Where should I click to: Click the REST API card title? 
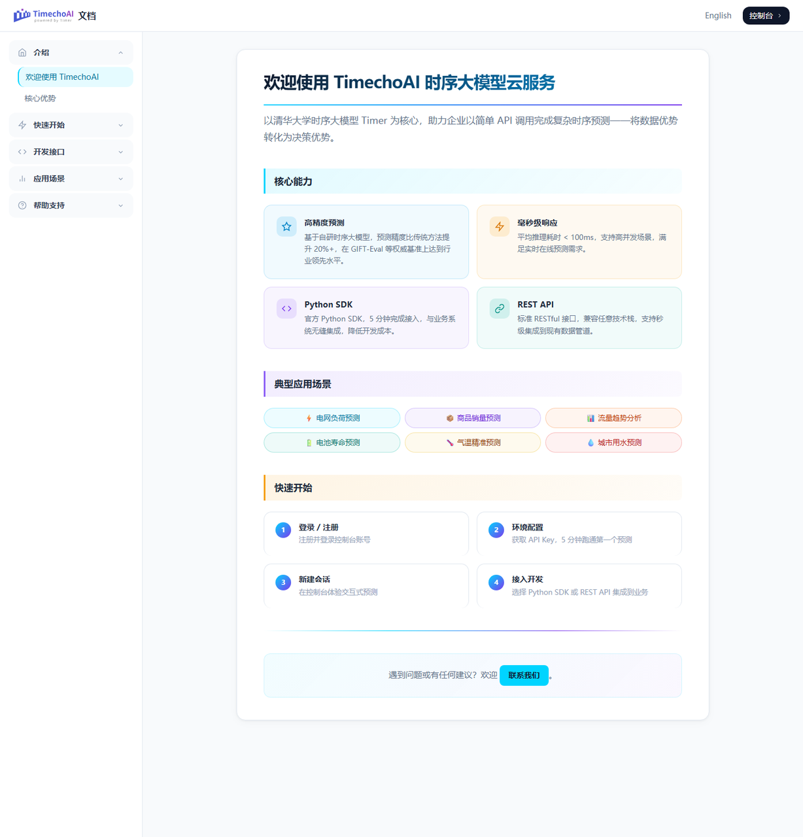click(536, 305)
